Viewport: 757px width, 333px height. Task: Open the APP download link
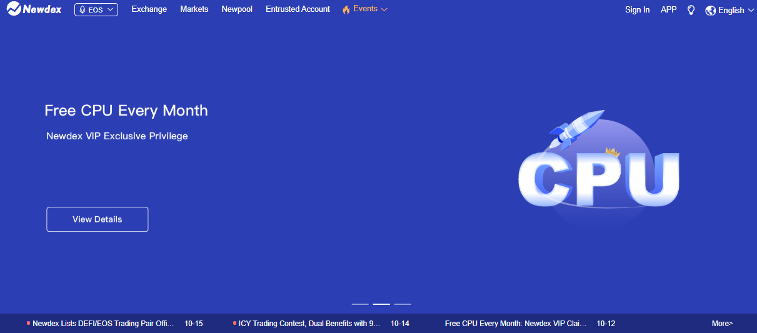668,10
